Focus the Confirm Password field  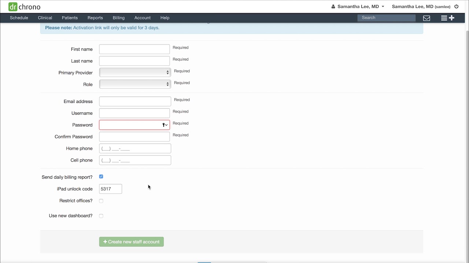(134, 137)
